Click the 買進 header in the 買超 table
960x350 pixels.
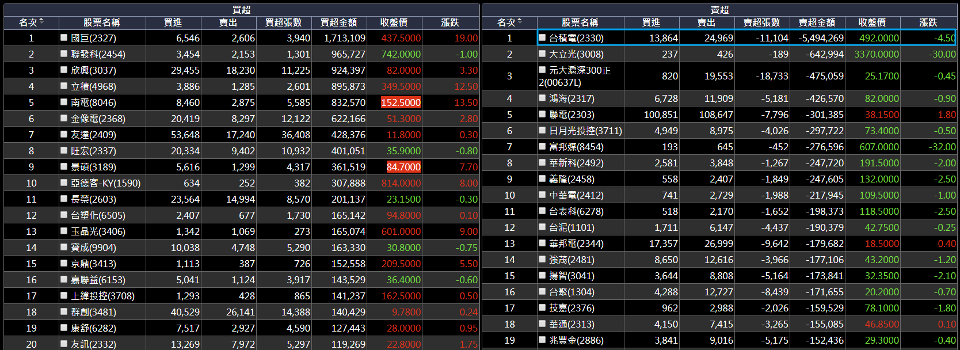(x=173, y=22)
